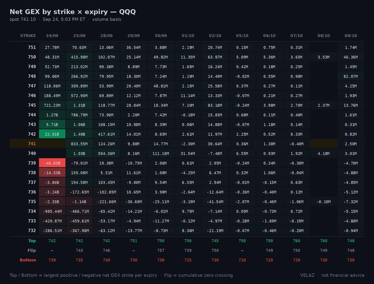This screenshot has width=374, height=284.
Task: Select the 'Flip = cumulative zero crossing' footer note
Action: (198, 275)
